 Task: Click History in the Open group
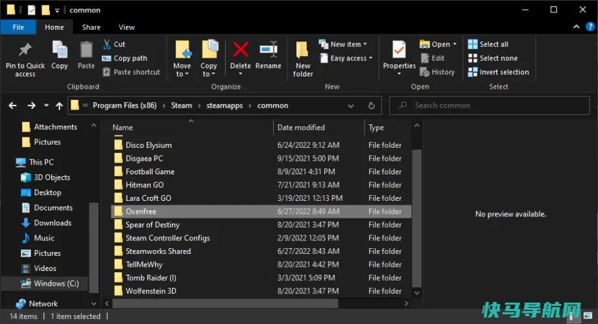pos(437,72)
